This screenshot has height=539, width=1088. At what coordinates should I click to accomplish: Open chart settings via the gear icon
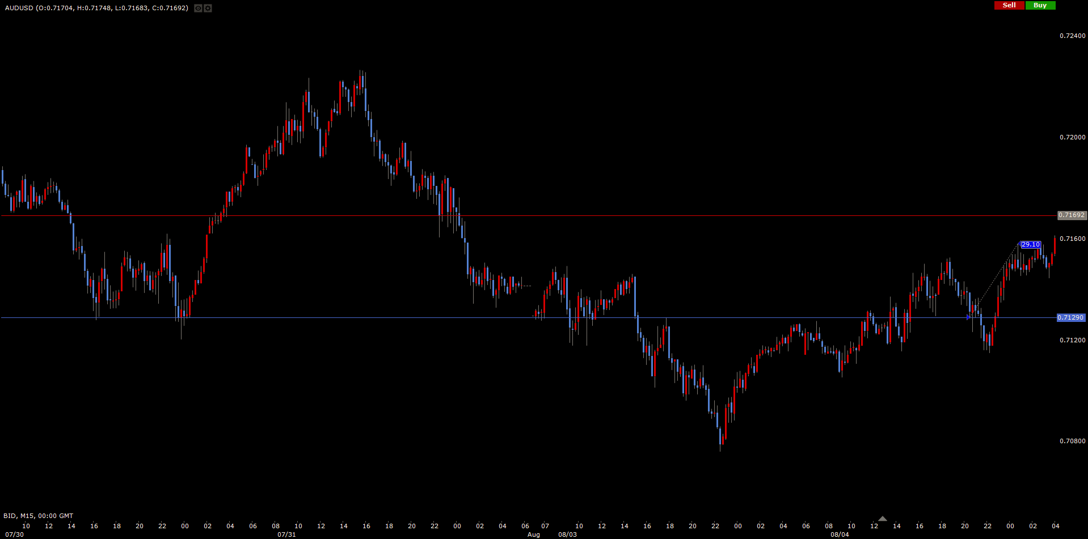(x=208, y=8)
